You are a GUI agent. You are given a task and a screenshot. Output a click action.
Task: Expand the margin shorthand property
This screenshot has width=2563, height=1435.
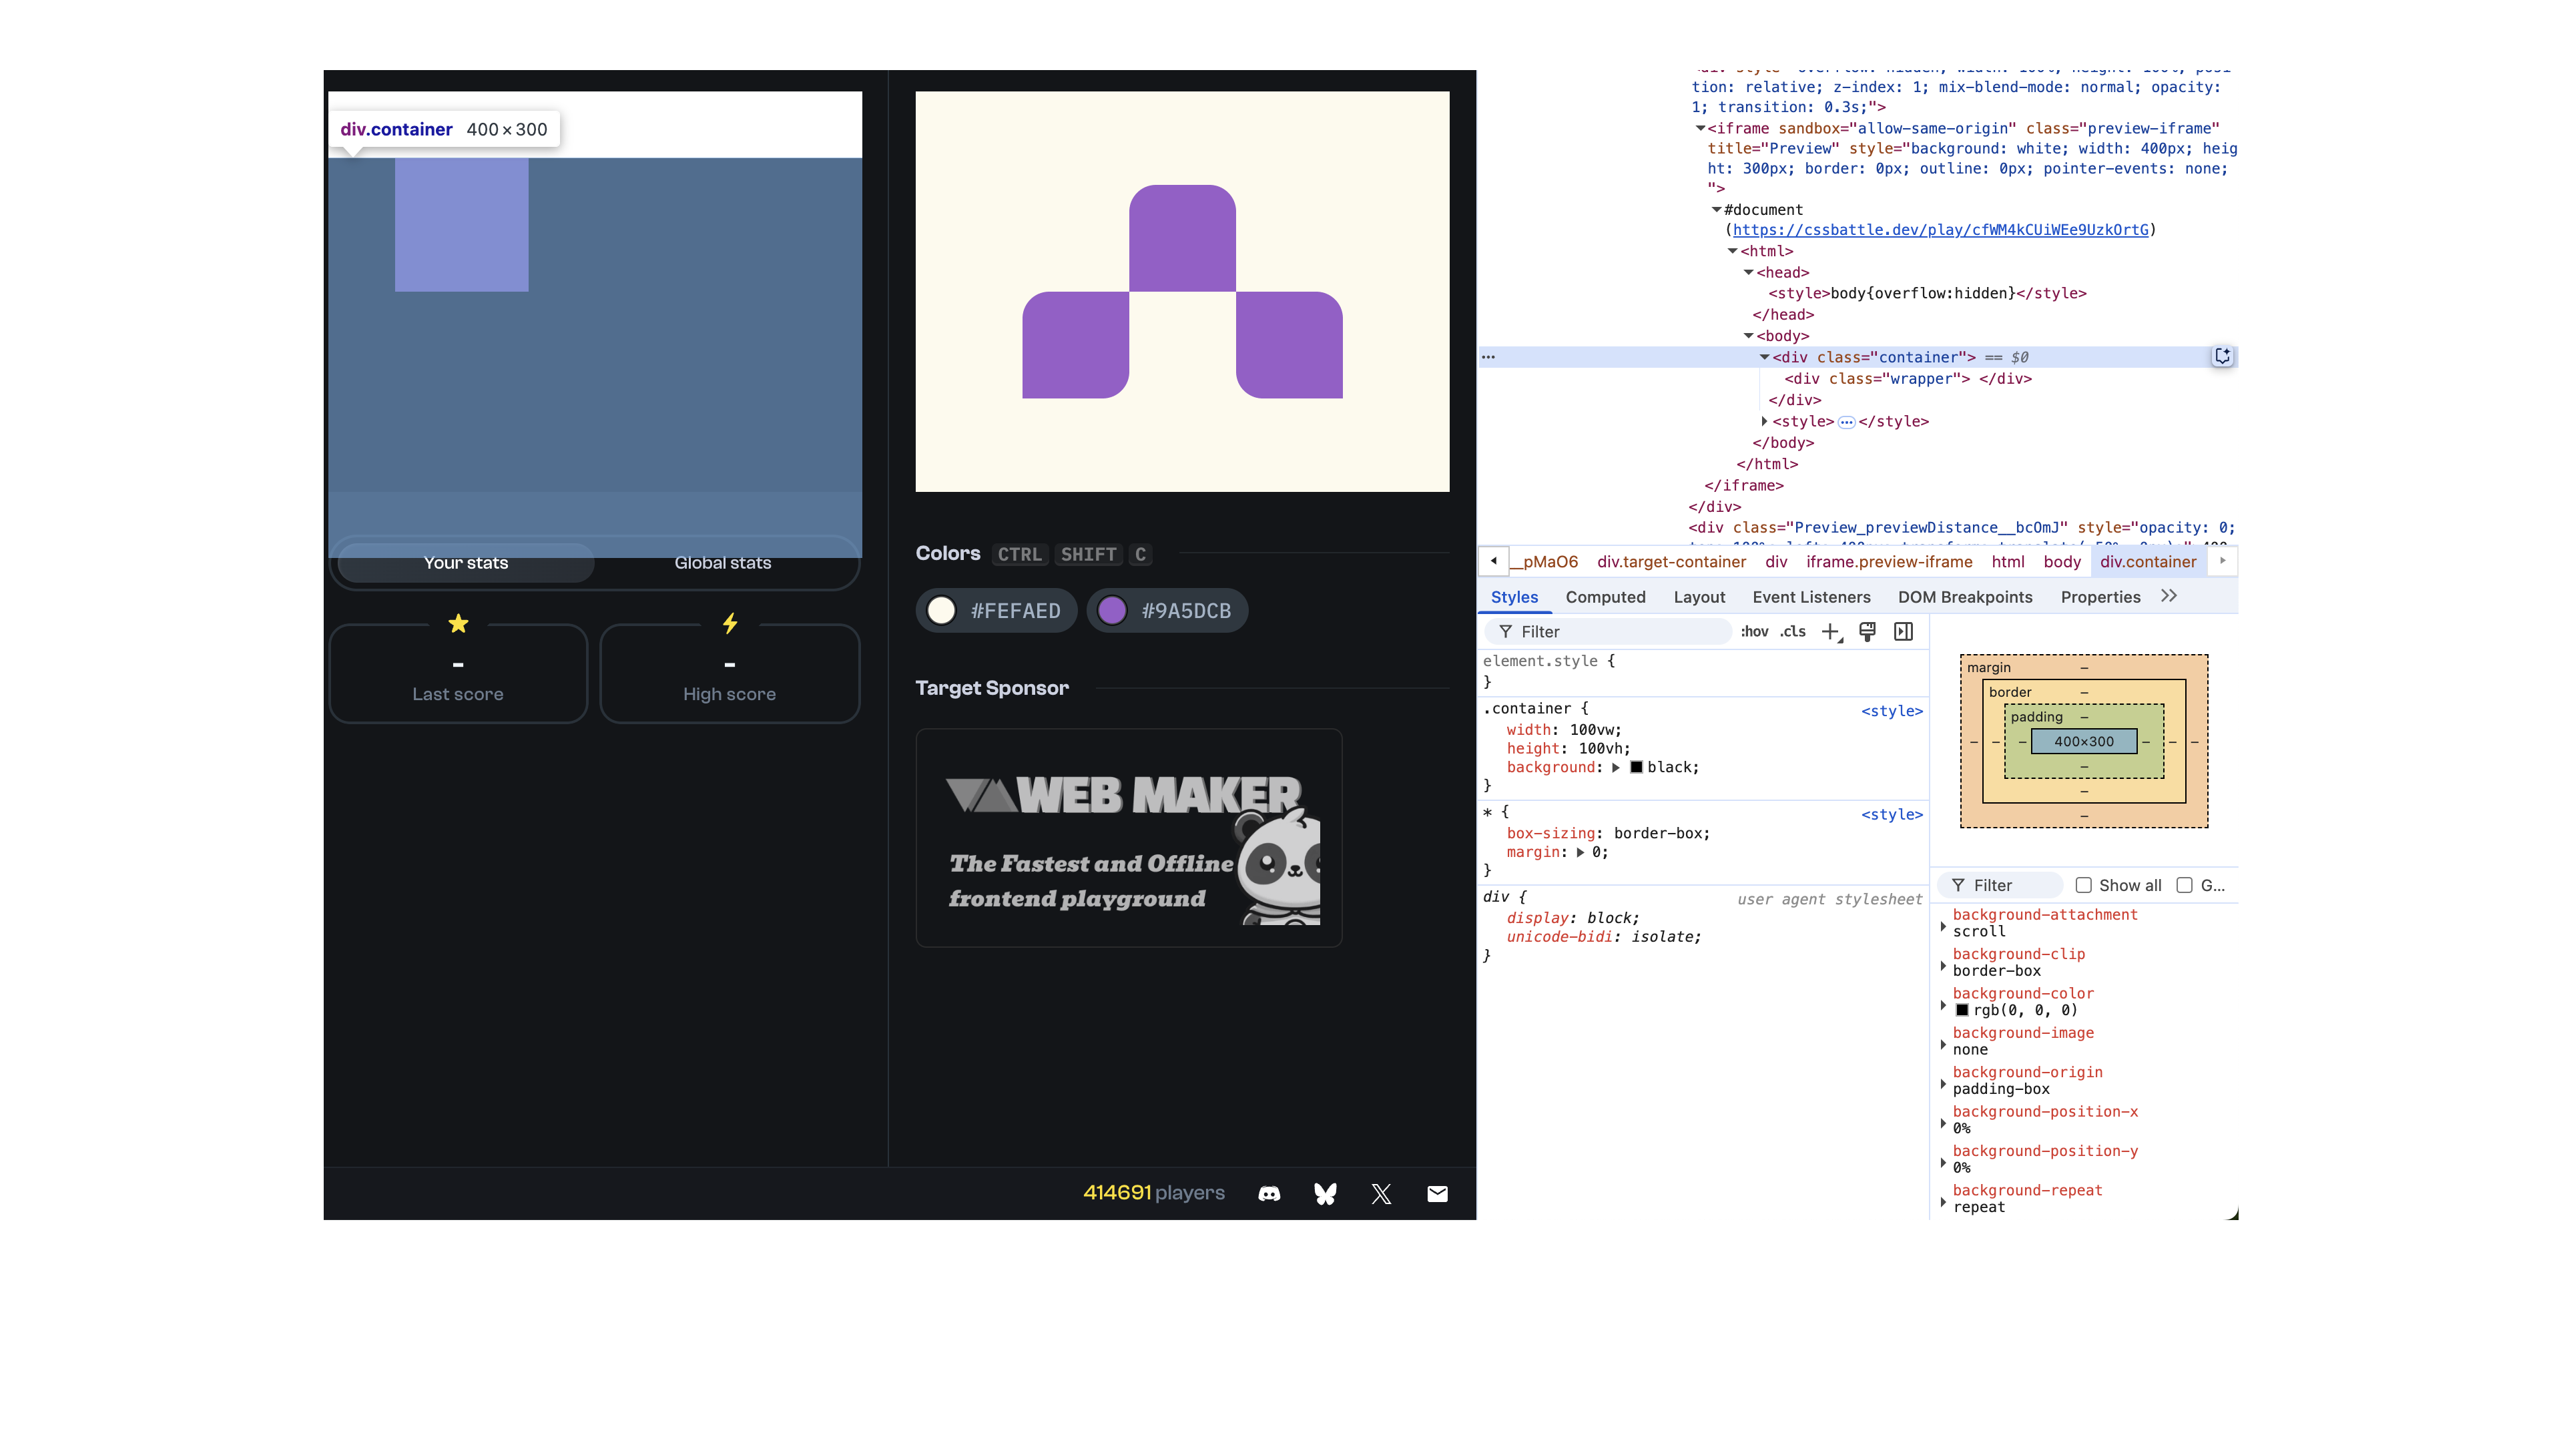[1580, 853]
